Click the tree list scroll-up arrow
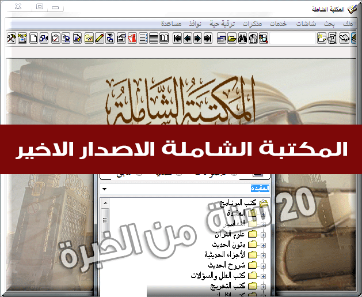Image resolution: width=362 pixels, height=297 pixels. [x=105, y=203]
